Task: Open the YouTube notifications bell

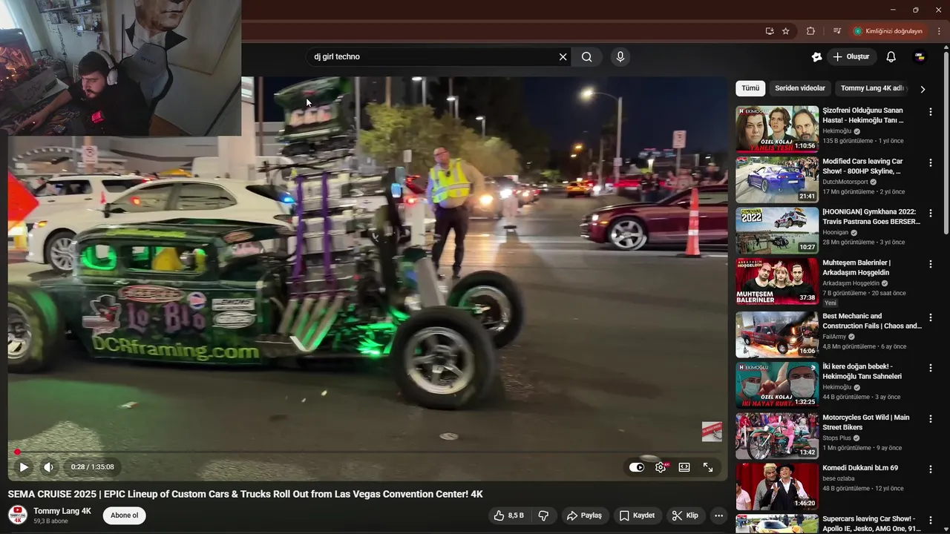Action: [x=891, y=57]
